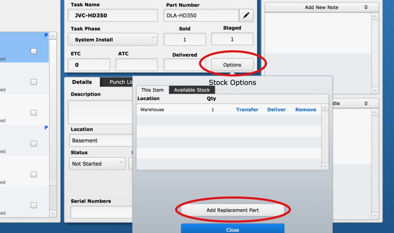Check the bottom checkbox in the left list
Viewport: 394px width, 233px height.
tap(33, 205)
